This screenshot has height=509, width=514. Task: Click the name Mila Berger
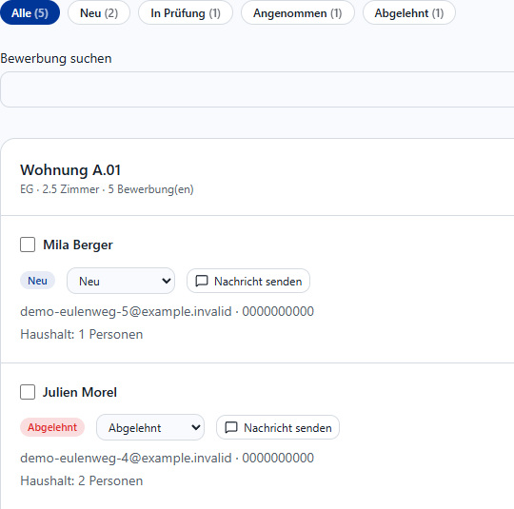point(78,245)
